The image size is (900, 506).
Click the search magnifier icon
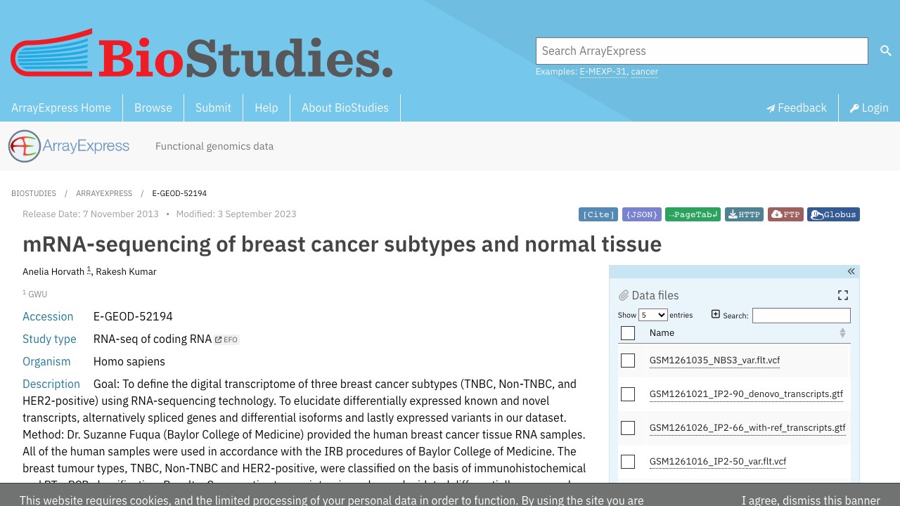pyautogui.click(x=886, y=51)
